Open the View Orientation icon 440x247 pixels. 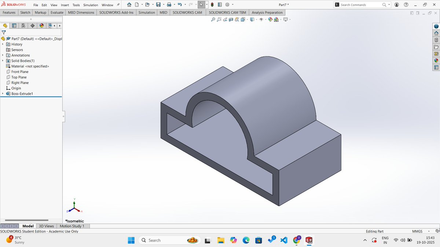point(242,19)
